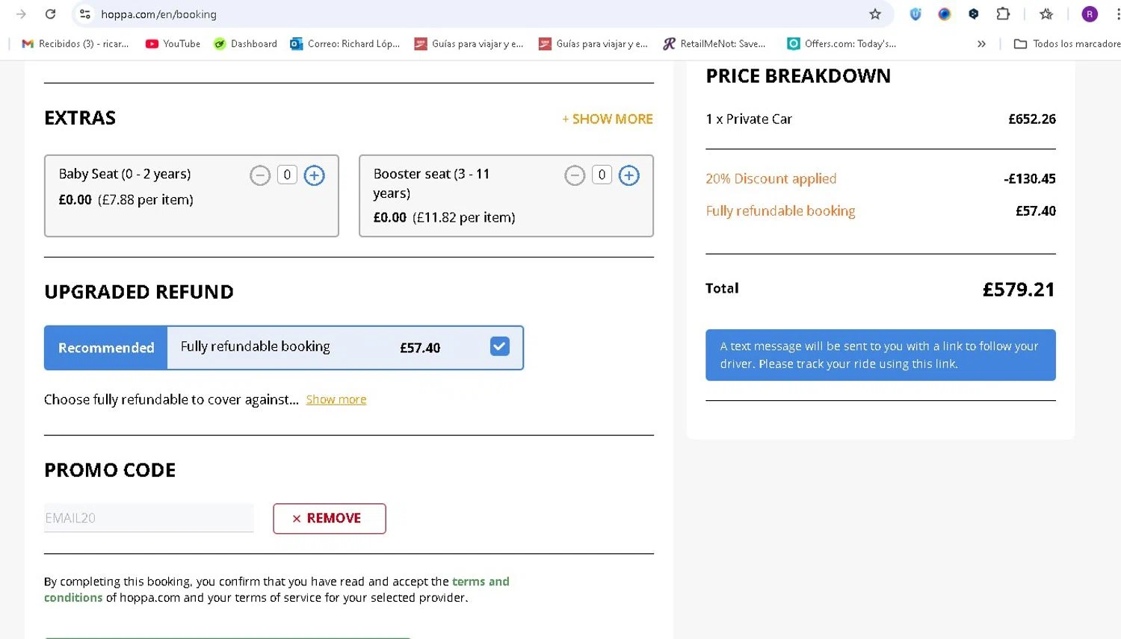The width and height of the screenshot is (1121, 639).
Task: Show hidden bookmarks with the chevron
Action: pyautogui.click(x=981, y=44)
